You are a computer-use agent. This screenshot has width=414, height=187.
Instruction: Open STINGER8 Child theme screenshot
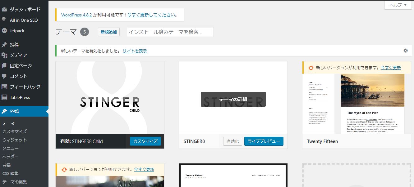[110, 97]
